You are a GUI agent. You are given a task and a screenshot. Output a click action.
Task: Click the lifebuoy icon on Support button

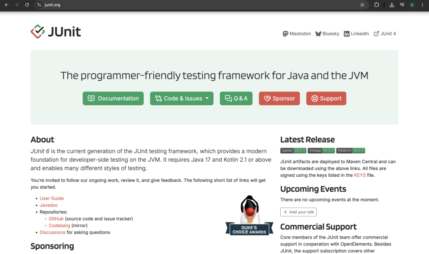315,99
